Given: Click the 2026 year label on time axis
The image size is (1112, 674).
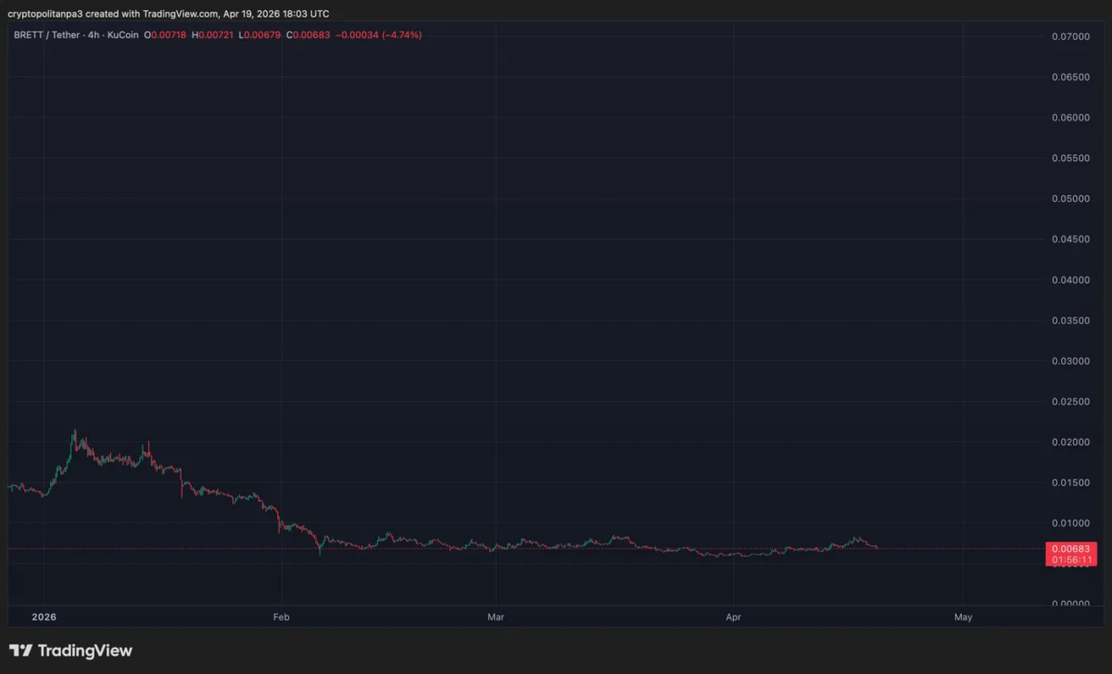Looking at the screenshot, I should coord(44,617).
